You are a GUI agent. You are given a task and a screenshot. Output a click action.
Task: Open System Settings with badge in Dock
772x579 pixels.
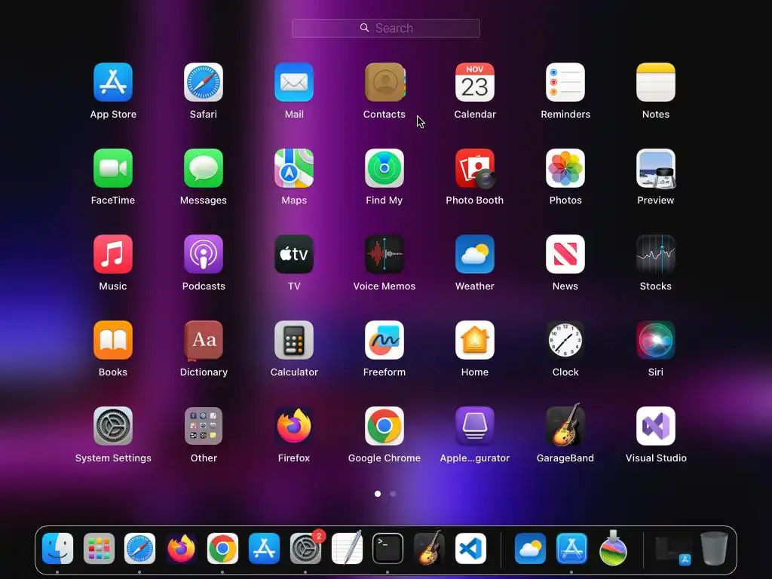click(x=305, y=549)
